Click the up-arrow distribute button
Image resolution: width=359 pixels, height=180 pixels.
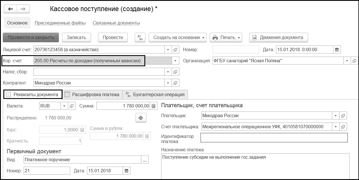pos(141,117)
